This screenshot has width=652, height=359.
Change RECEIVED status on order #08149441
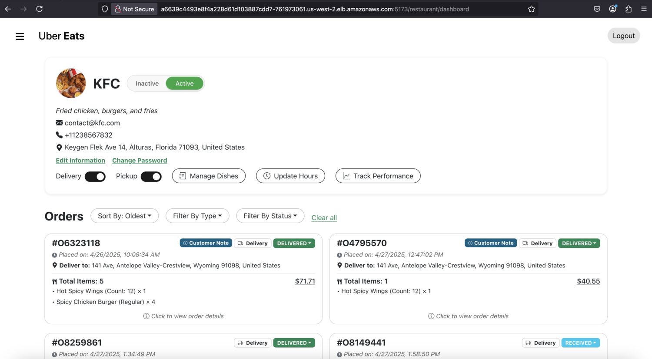581,343
